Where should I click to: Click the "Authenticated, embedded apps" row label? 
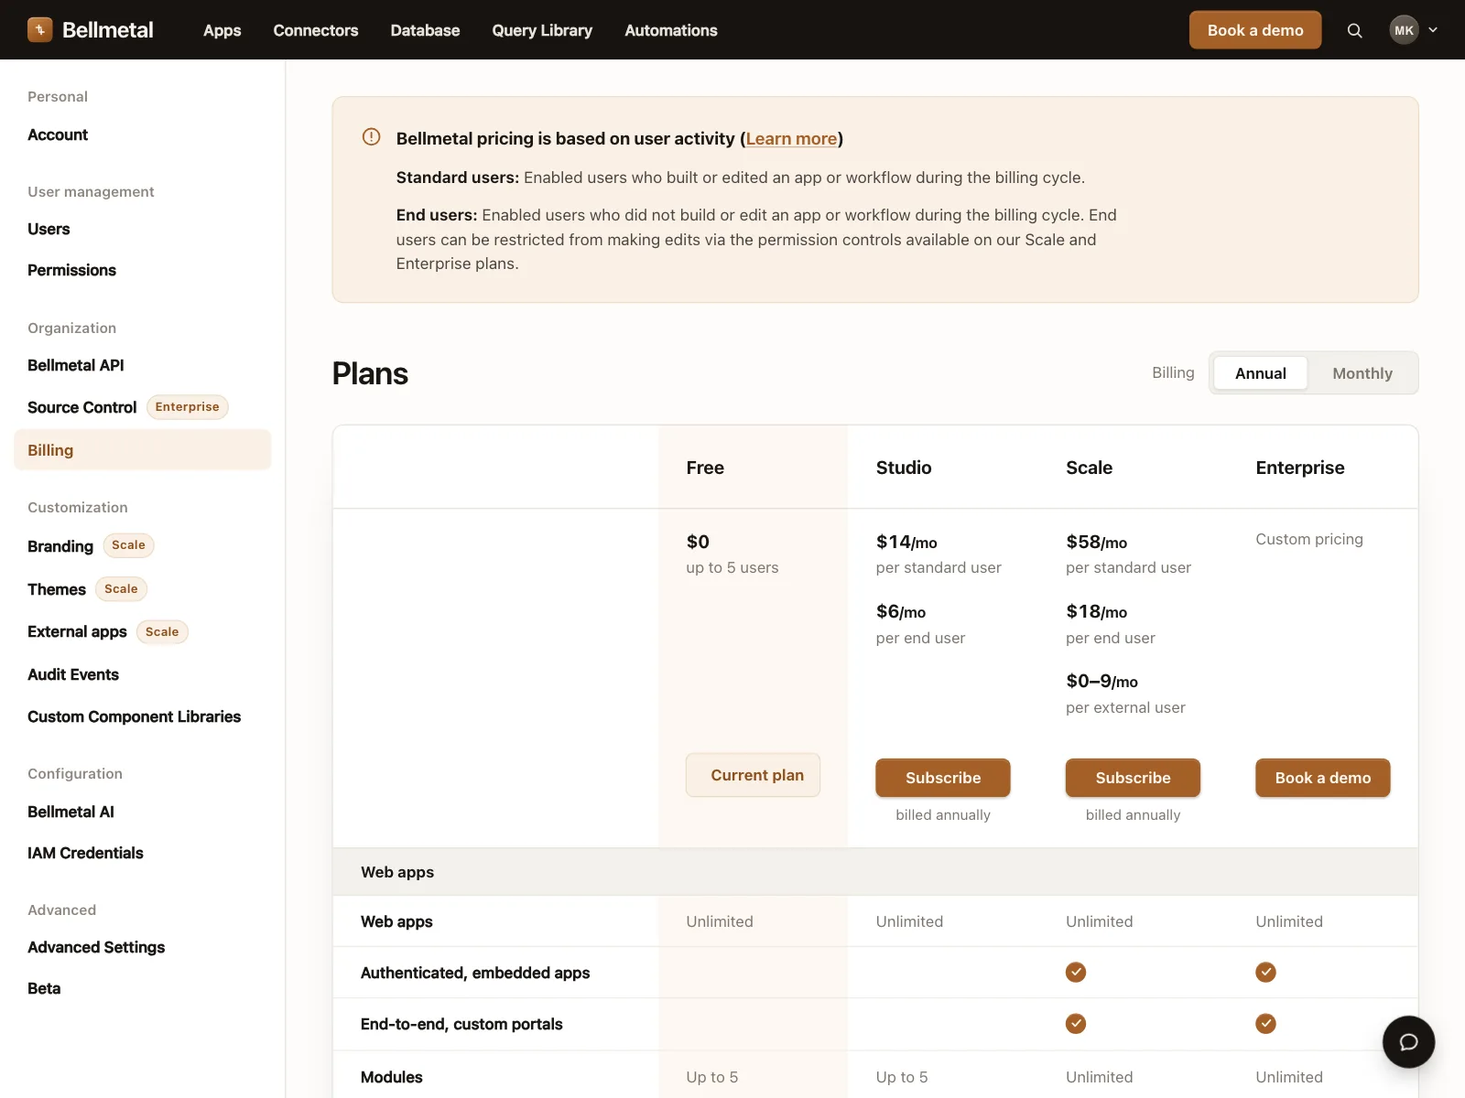click(x=475, y=973)
